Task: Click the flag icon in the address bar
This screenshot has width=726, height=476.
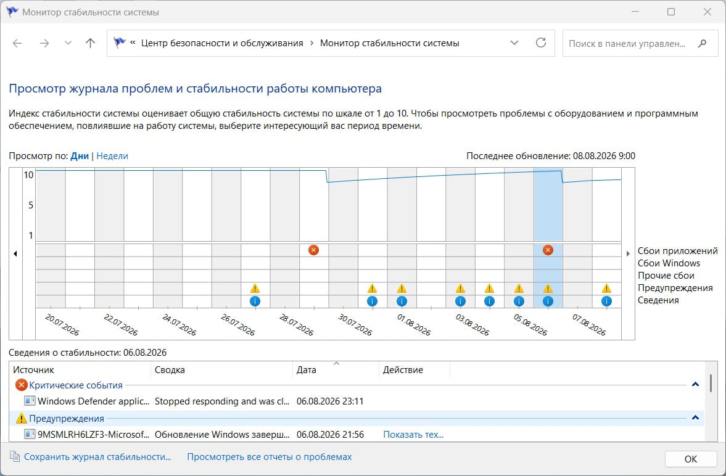Action: click(x=120, y=43)
